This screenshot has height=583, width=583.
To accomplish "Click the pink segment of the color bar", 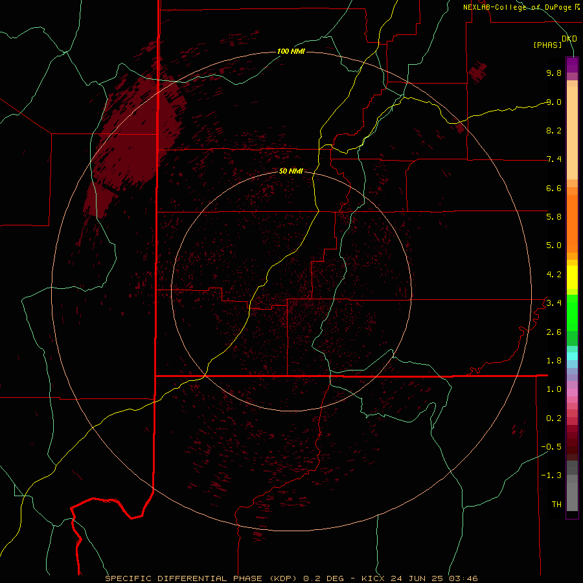I will (572, 393).
